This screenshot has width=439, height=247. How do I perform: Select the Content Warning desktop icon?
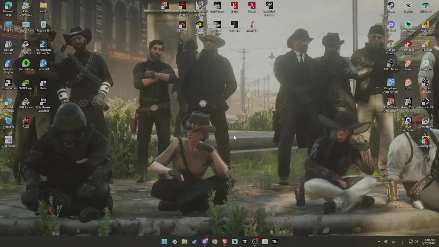point(200,28)
